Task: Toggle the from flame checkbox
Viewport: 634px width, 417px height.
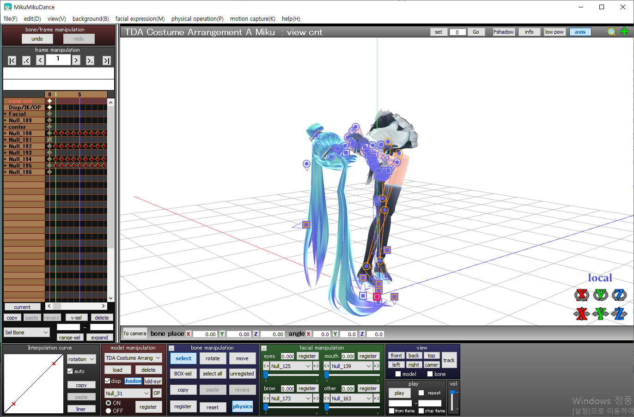Action: click(392, 411)
